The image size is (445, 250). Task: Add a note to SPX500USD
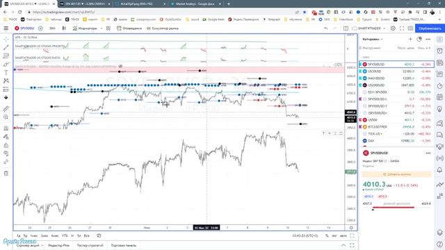click(x=397, y=174)
